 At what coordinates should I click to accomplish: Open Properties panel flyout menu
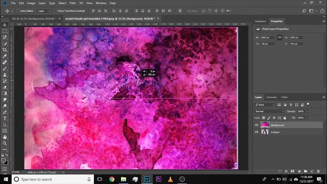[323, 21]
